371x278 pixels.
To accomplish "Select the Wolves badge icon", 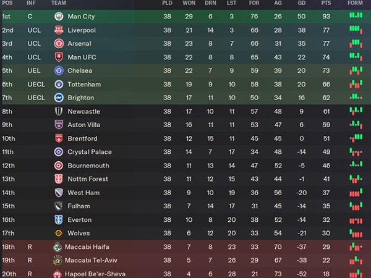I will tap(59, 233).
